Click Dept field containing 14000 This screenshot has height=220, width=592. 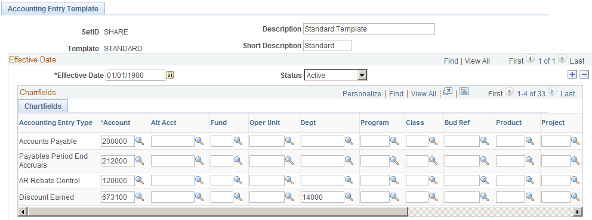click(x=322, y=197)
